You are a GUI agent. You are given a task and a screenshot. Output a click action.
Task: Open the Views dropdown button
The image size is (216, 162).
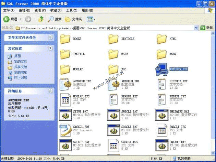(91, 19)
